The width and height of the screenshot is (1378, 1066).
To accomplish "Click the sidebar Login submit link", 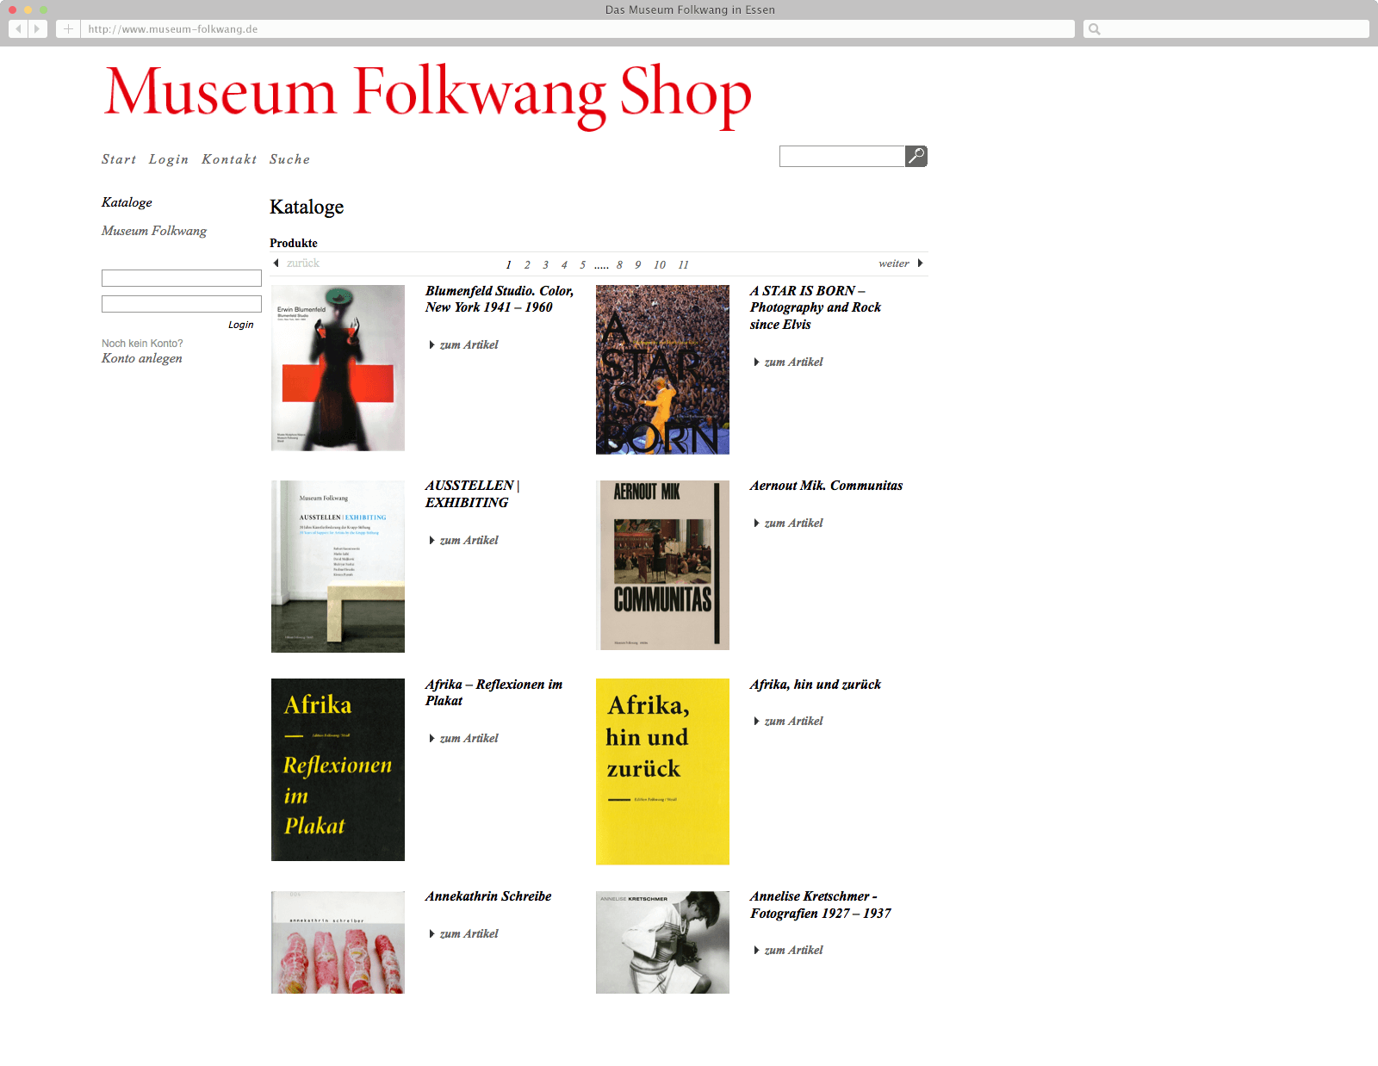I will pos(241,325).
